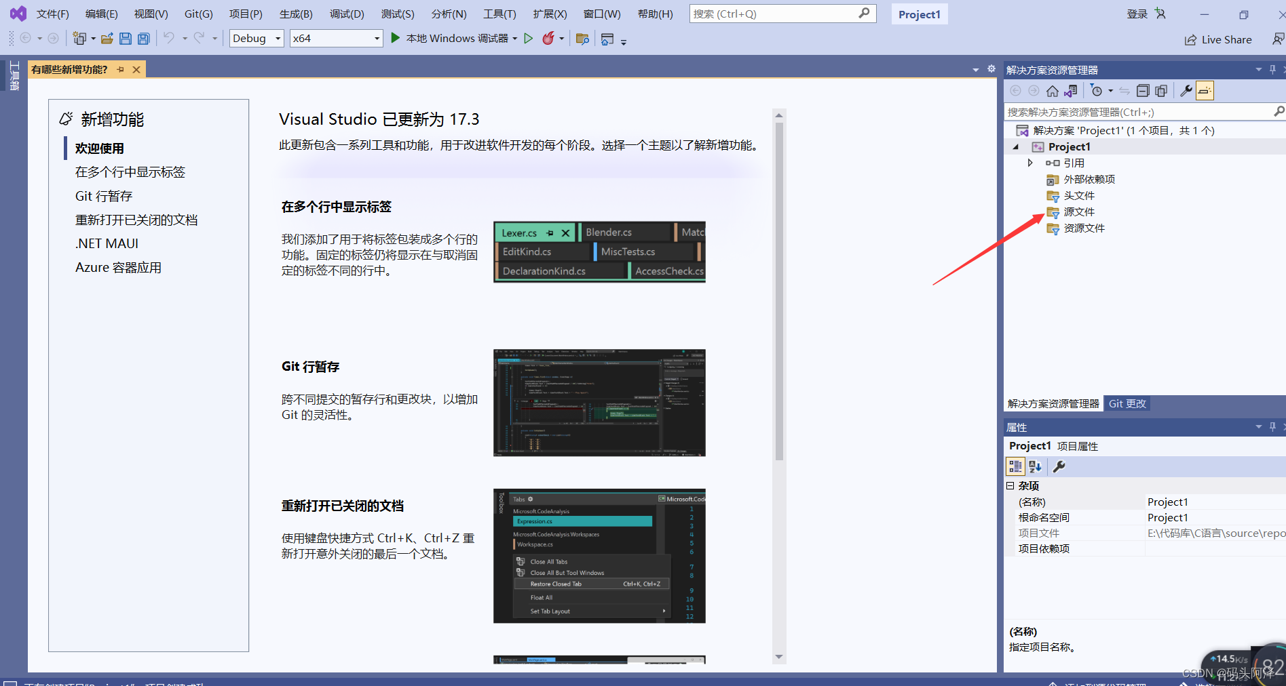Viewport: 1286px width, 686px height.
Task: Open the 调试(D) menu
Action: [347, 14]
